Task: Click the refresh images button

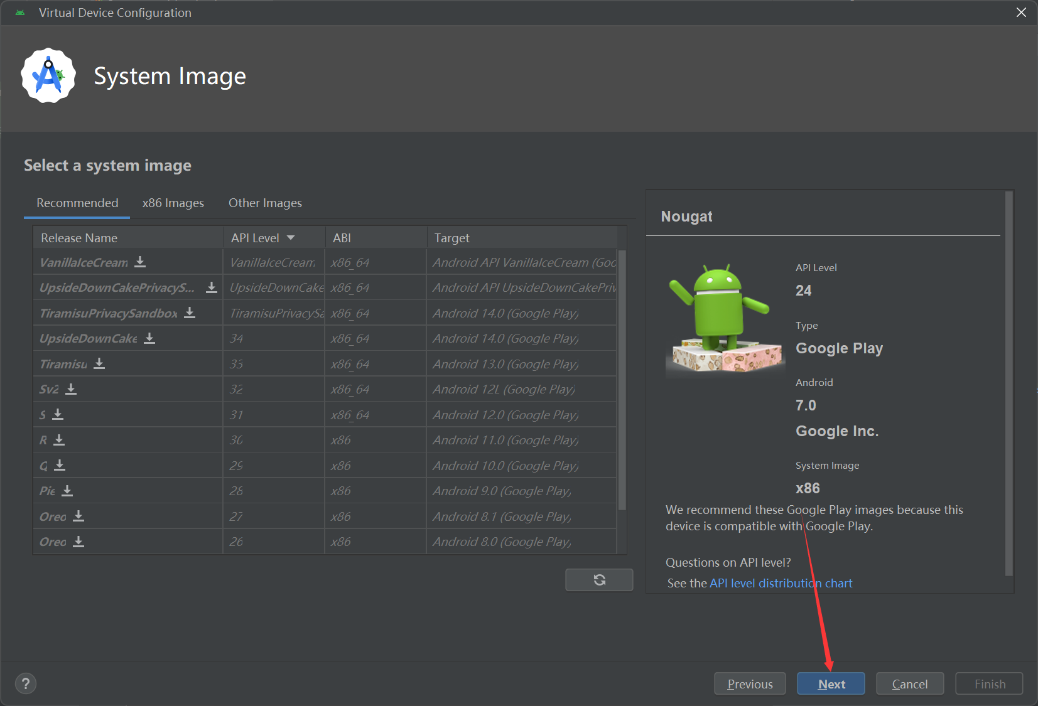Action: [599, 580]
